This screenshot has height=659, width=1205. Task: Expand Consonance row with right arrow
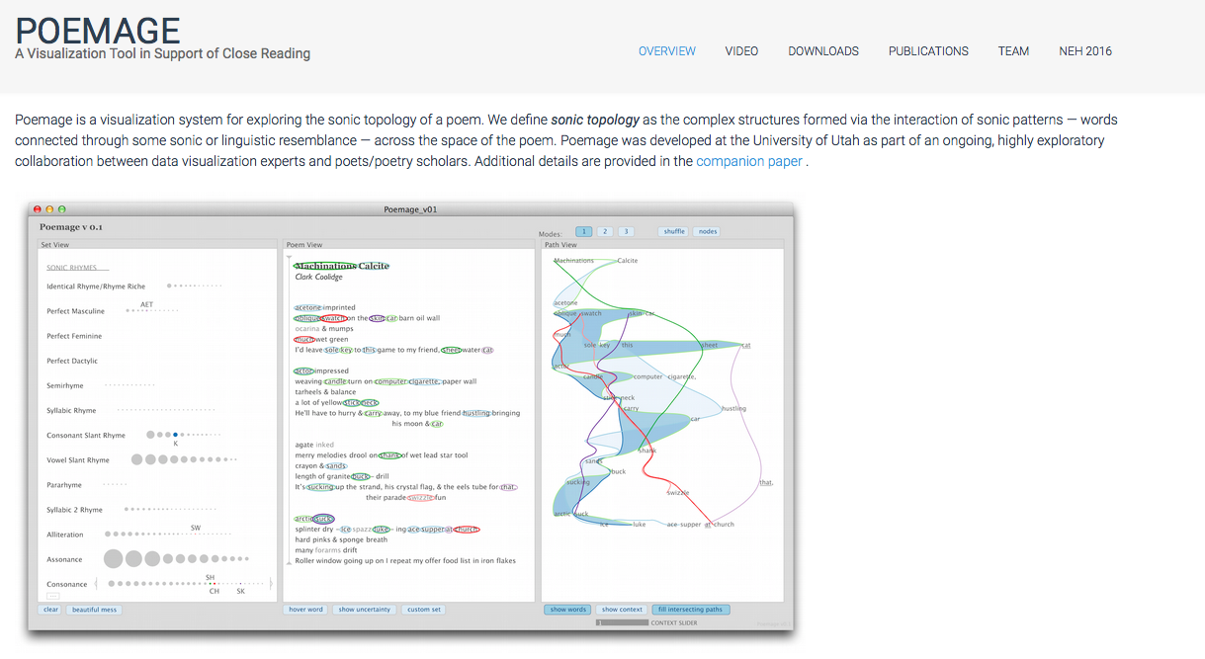[271, 584]
